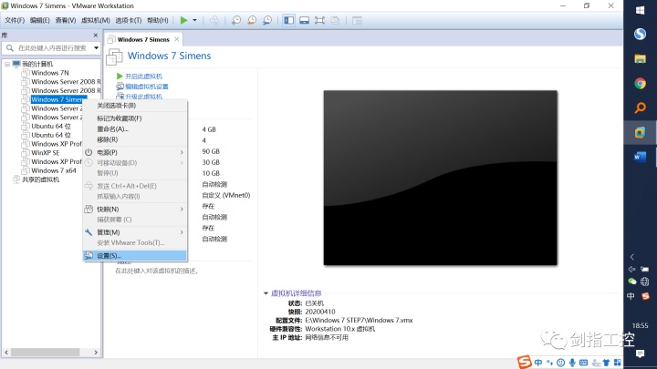The image size is (657, 369).
Task: Choose 关闭选项卡(B) from context menu
Action: point(135,106)
